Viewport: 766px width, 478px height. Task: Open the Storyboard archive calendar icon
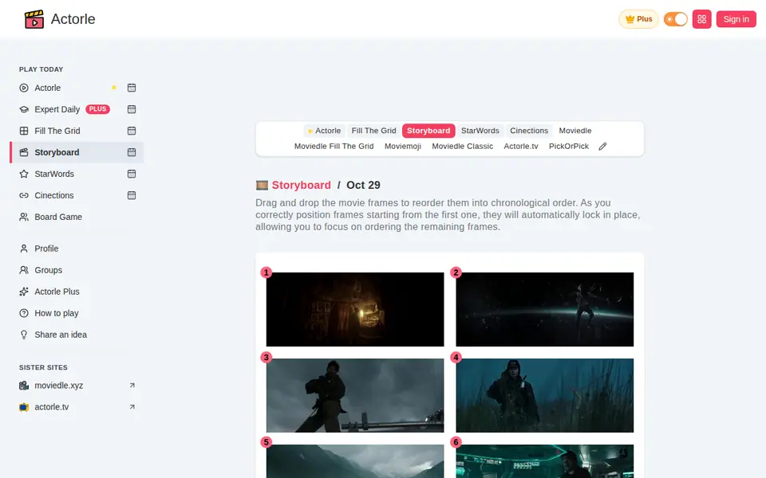(x=132, y=152)
